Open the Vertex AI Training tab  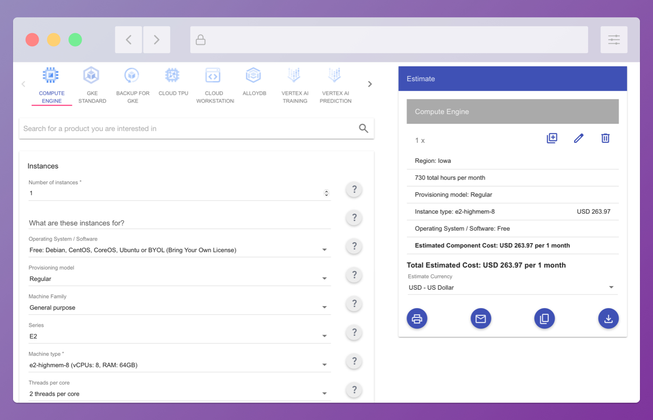click(295, 86)
